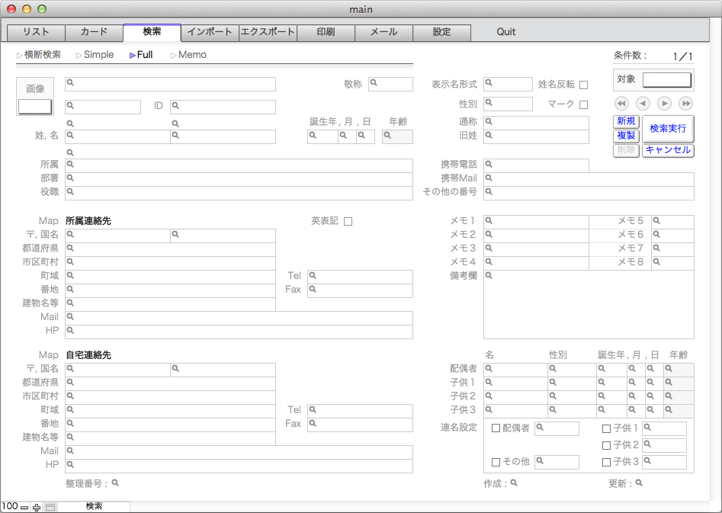
Task: Click magnifier icon next to 整理番号
Action: click(x=115, y=483)
